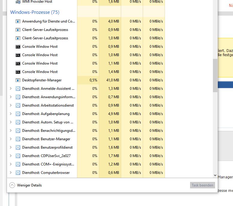Expand Diensthost: CDPUserSvc_2e027 row
The width and height of the screenshot is (233, 206).
[10, 156]
